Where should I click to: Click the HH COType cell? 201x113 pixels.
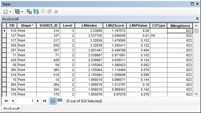(159, 36)
